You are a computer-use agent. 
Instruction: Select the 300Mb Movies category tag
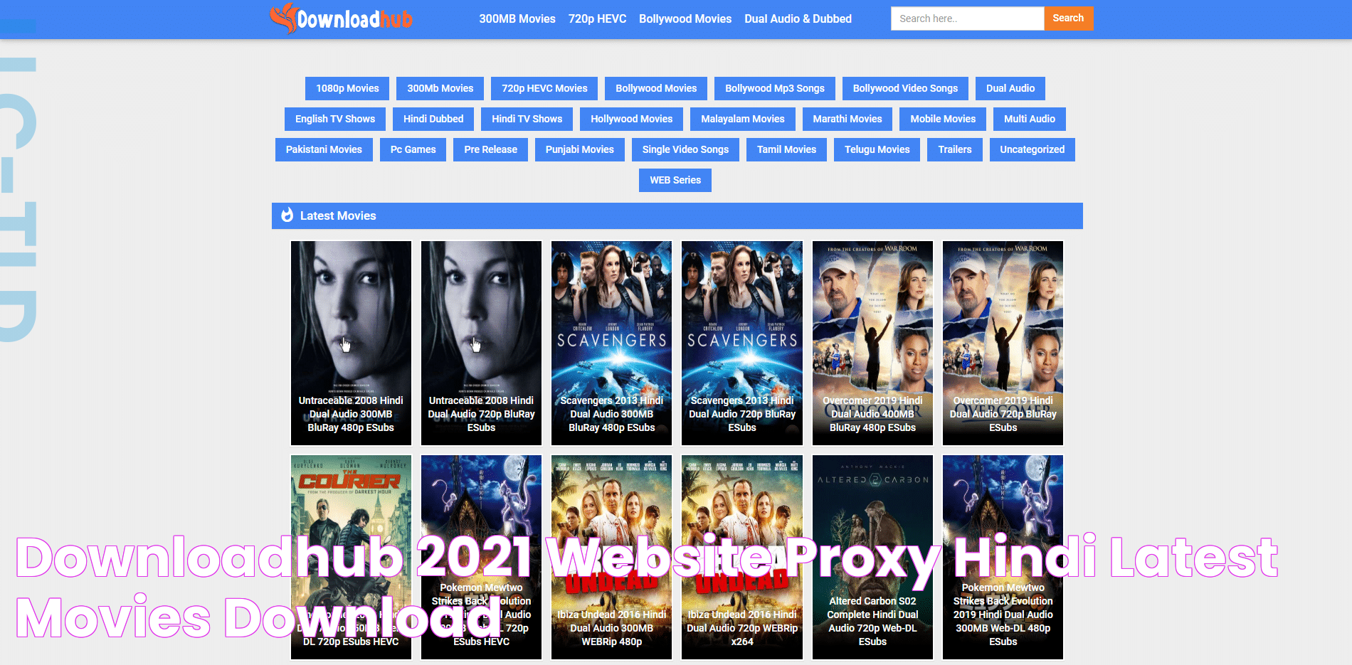pos(440,88)
